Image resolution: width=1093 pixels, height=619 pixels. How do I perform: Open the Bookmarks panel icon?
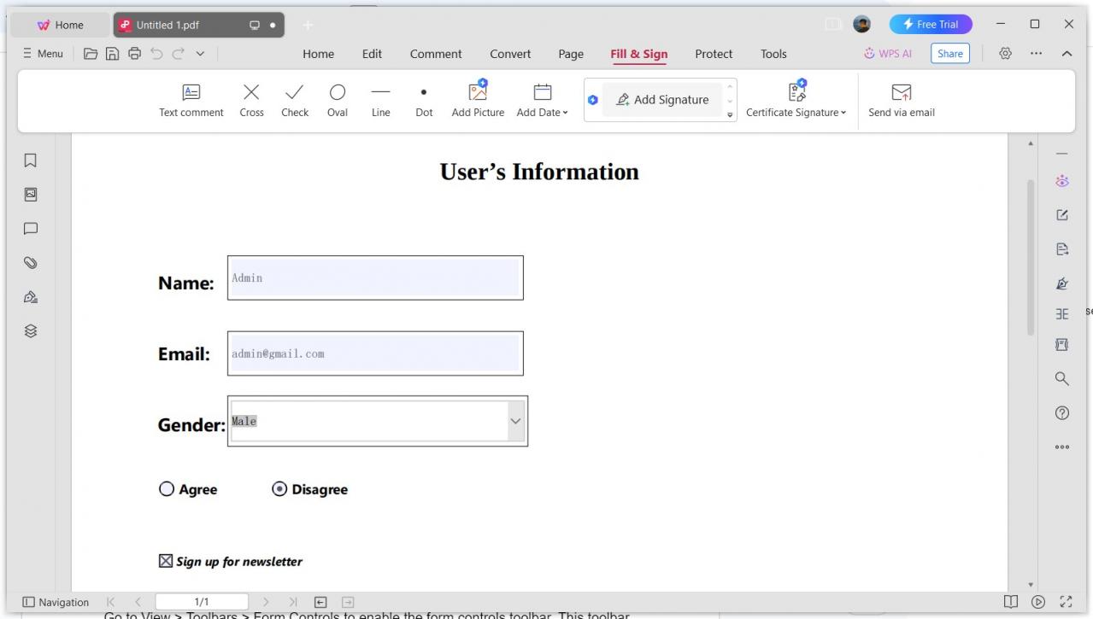(30, 160)
